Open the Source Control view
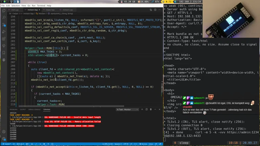This screenshot has height=146, width=260. tap(4, 25)
